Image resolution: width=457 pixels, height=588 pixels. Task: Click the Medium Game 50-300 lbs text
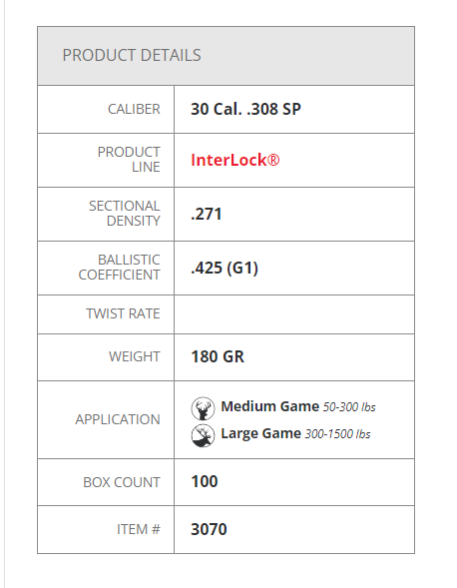coord(298,406)
